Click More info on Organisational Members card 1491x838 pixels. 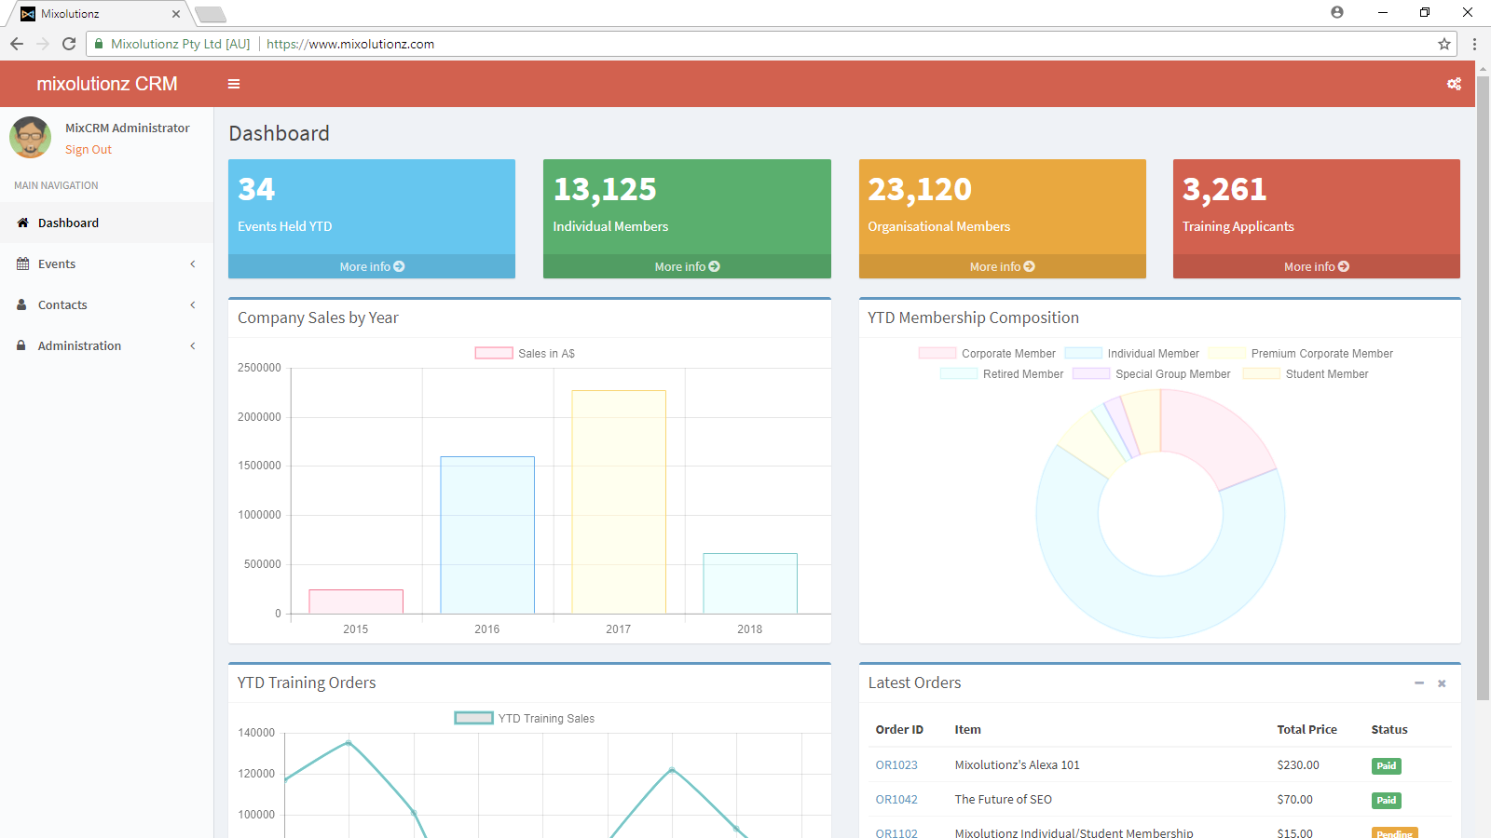click(1002, 266)
